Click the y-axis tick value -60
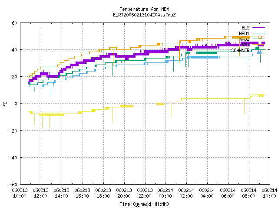Screen dimensions: 278x208 (13, 185)
